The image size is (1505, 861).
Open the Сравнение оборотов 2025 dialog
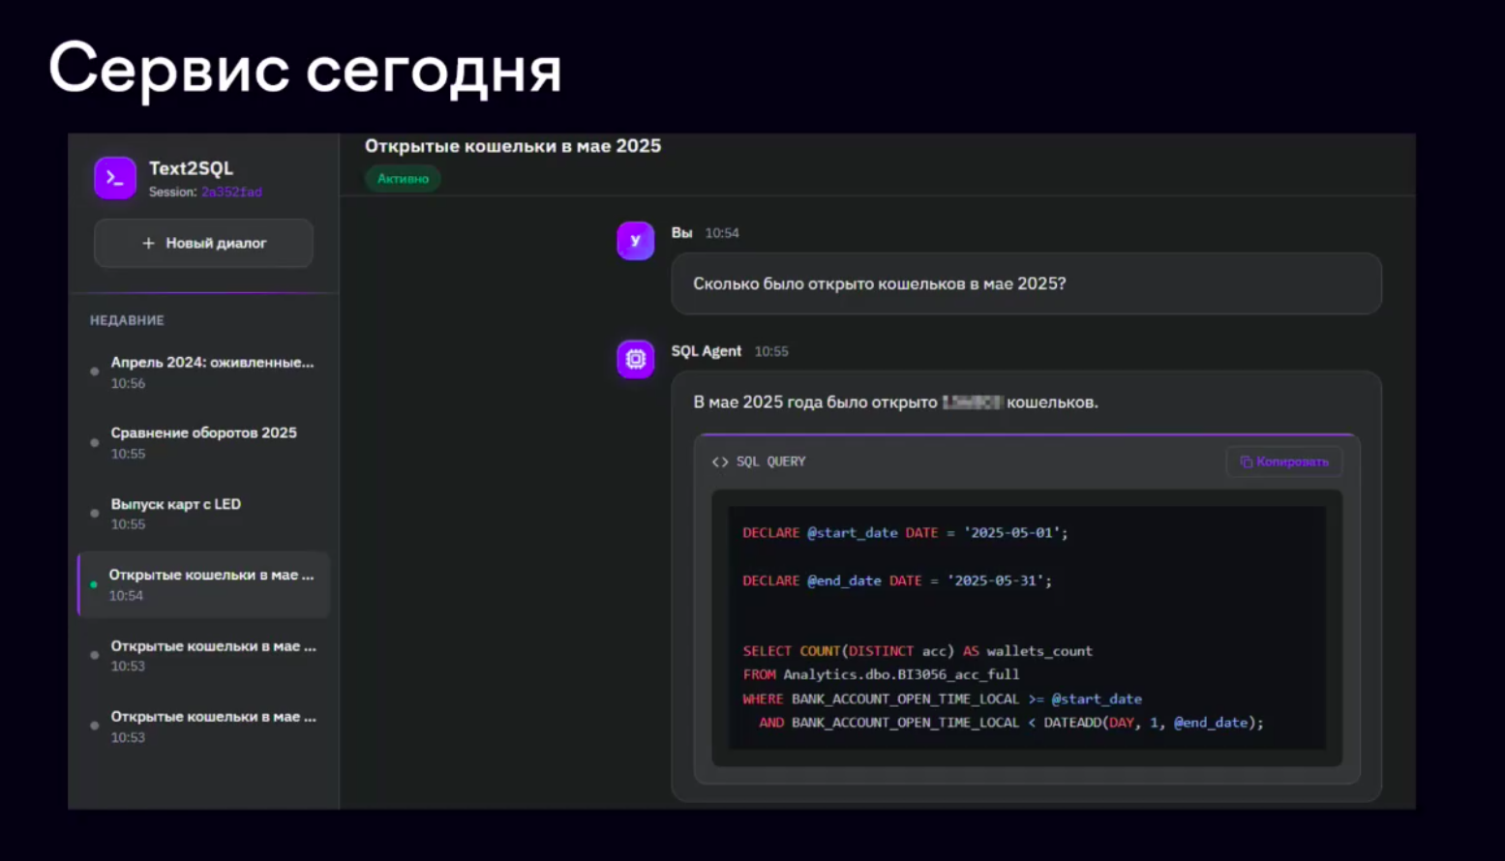pos(204,442)
